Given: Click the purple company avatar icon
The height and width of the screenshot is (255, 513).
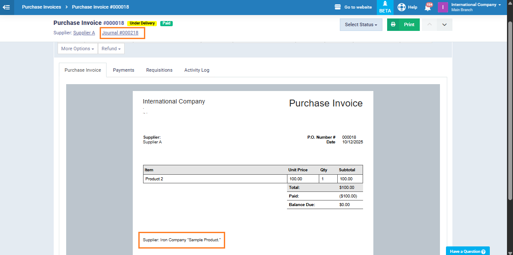Looking at the screenshot, I should coord(443,7).
